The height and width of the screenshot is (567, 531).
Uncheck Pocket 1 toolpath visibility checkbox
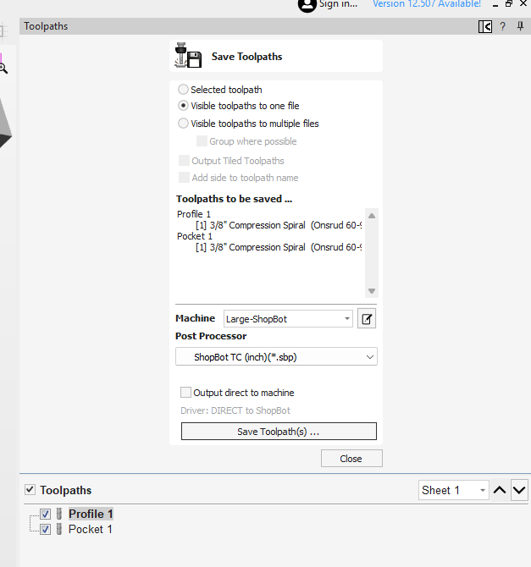tap(45, 530)
